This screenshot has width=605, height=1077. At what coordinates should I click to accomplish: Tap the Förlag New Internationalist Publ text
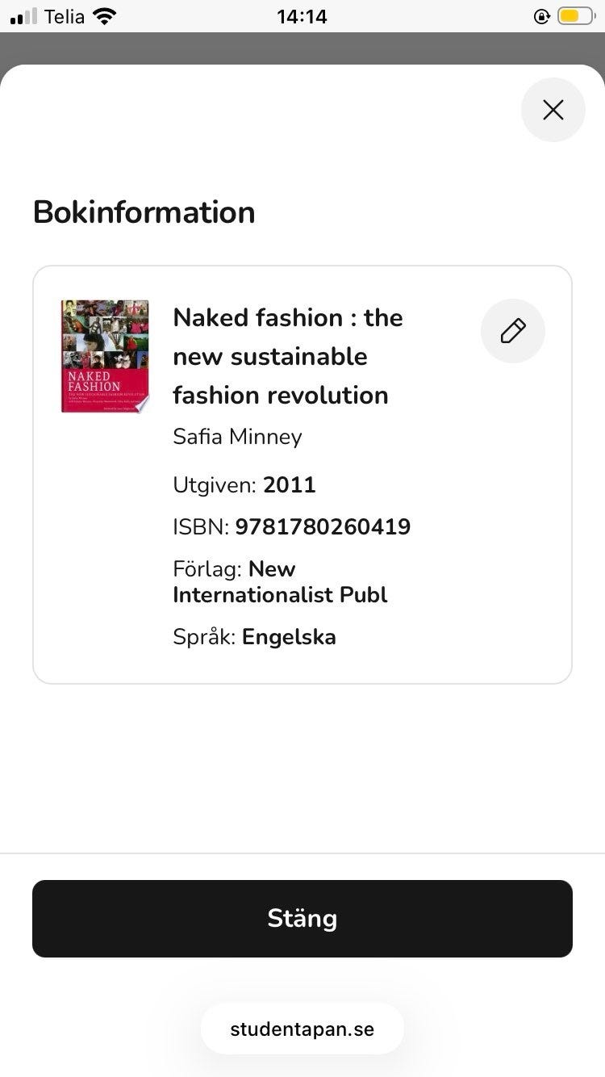(280, 582)
